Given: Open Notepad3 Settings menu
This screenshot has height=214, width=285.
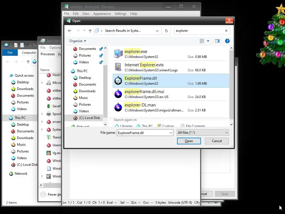Looking at the screenshot, I should (x=120, y=14).
